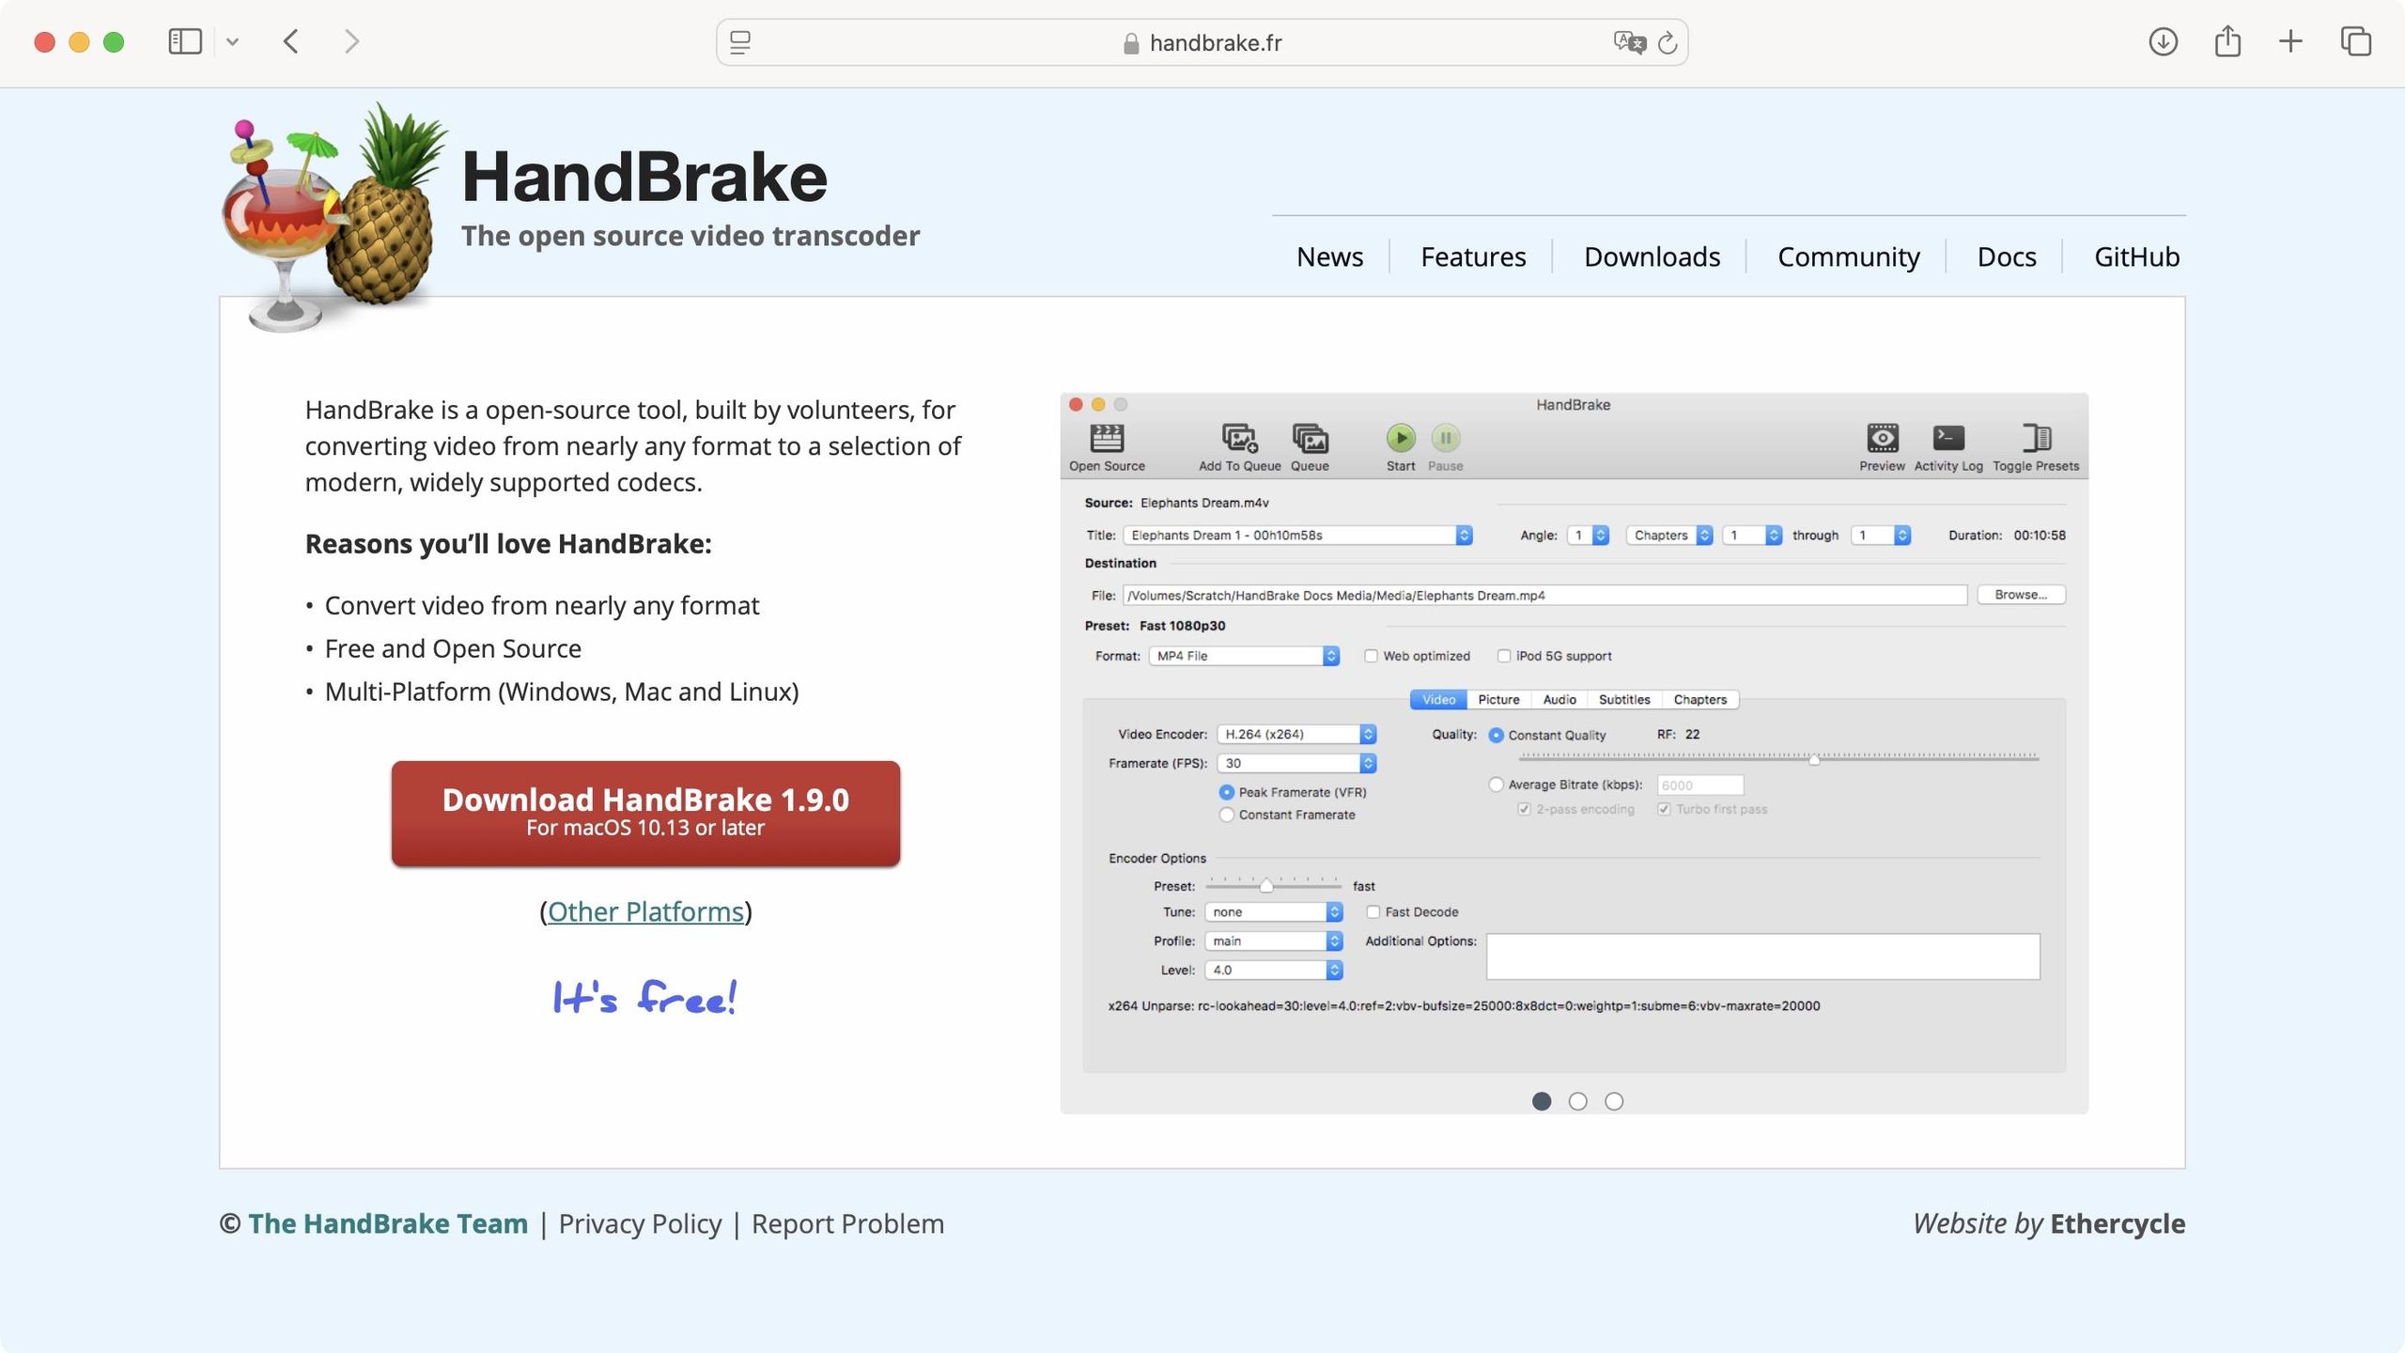Open The HandBrake Team link
2405x1353 pixels.
pos(387,1223)
